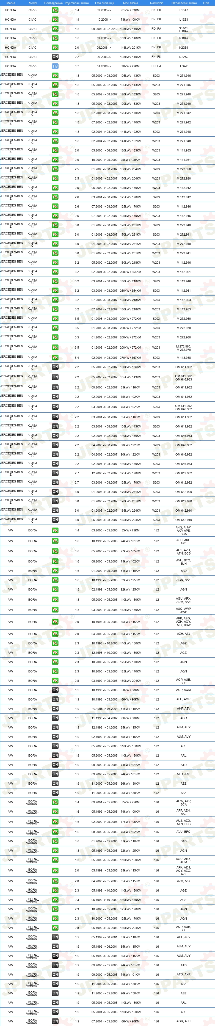Select the '09.2005 -> 02.2012' production years cell
Image resolution: width=215 pixels, height=1026 pixels.
(x=104, y=29)
